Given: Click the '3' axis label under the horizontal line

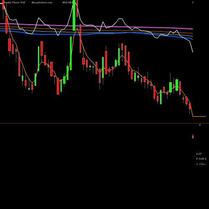Looking at the screenshot, I should (200, 125).
